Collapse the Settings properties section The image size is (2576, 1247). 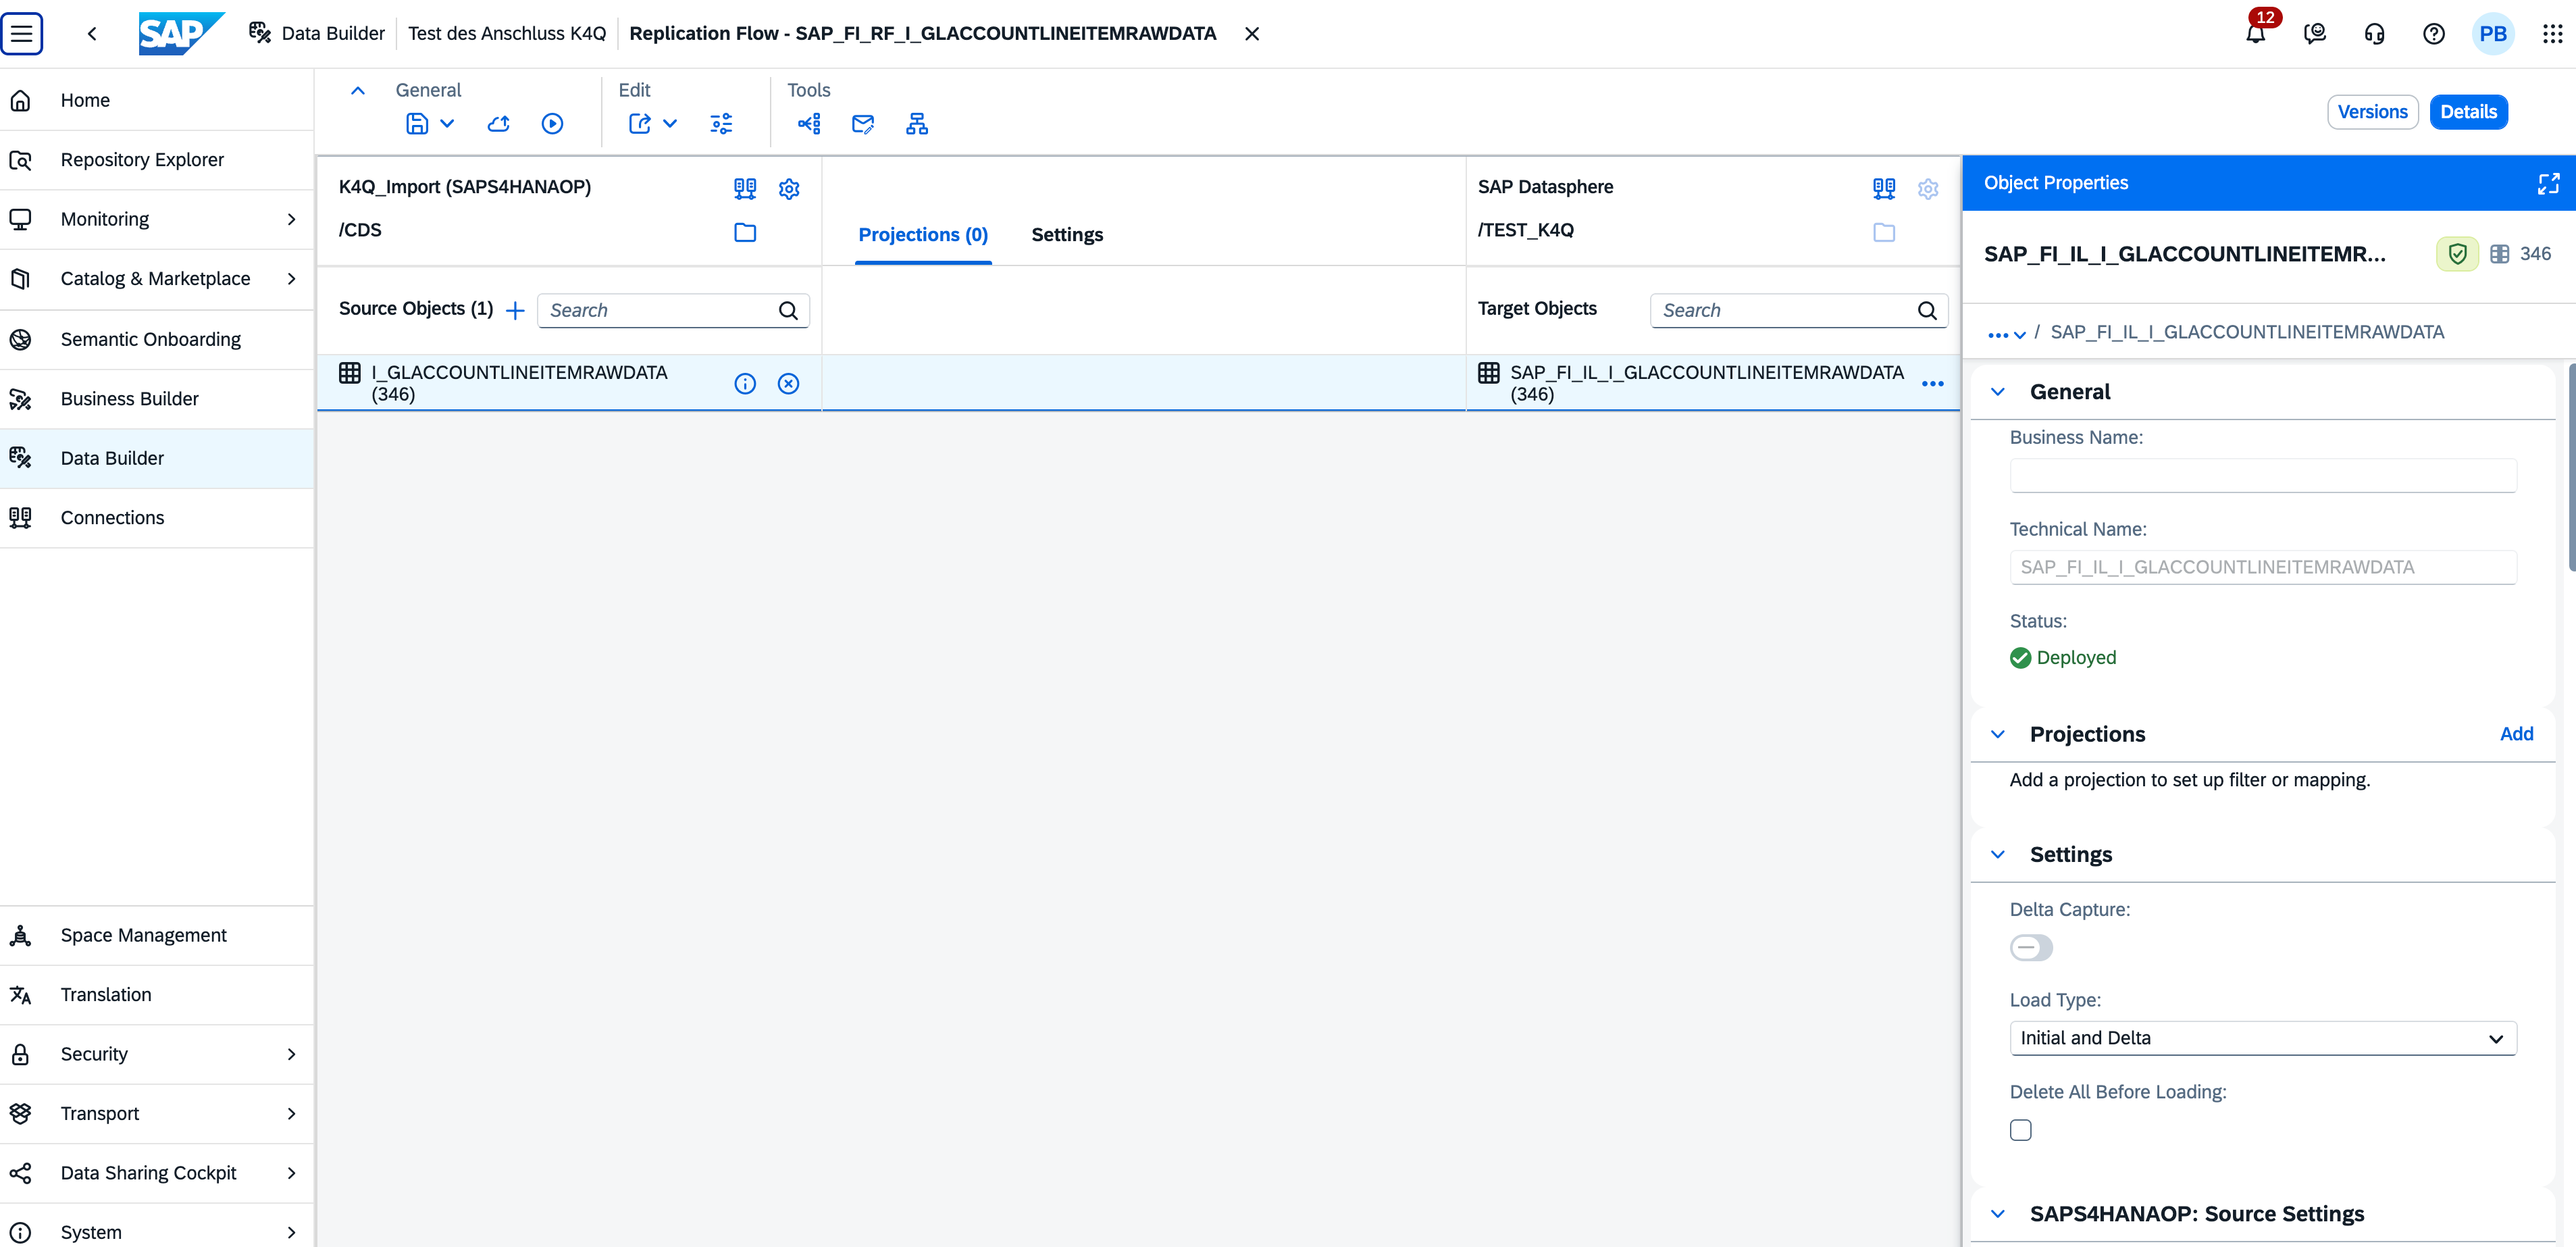(1997, 854)
